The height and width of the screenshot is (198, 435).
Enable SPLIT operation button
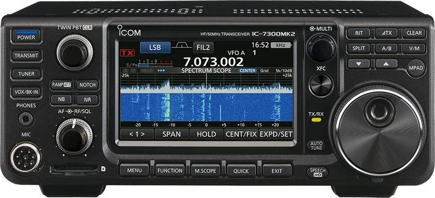359,49
